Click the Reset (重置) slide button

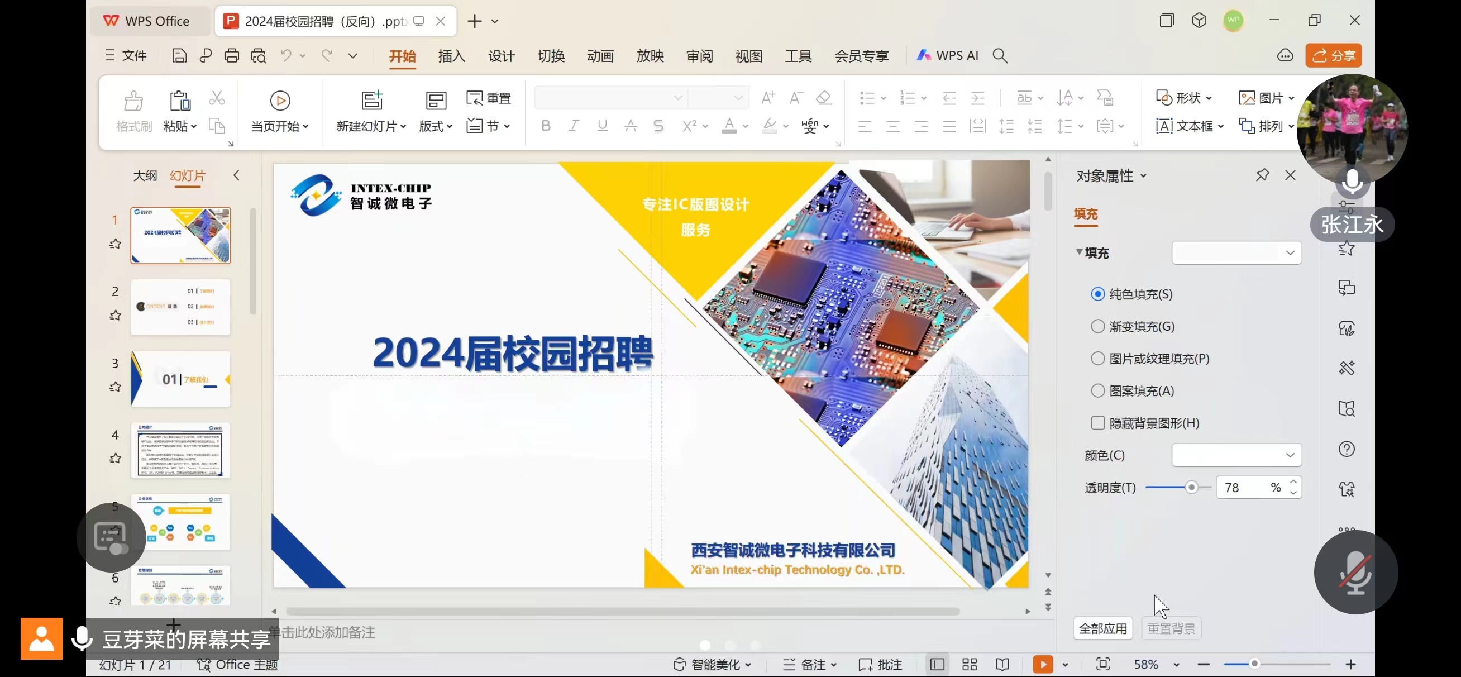[x=489, y=98]
